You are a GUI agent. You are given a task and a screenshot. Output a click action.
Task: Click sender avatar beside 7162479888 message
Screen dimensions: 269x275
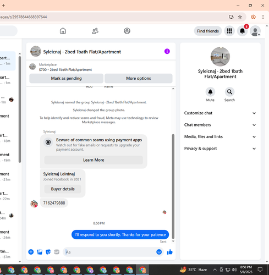(34, 204)
